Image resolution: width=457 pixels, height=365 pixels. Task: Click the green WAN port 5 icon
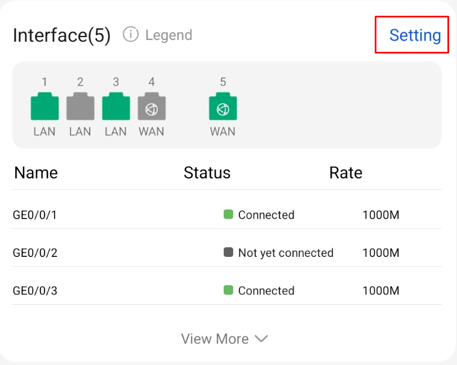coord(223,106)
